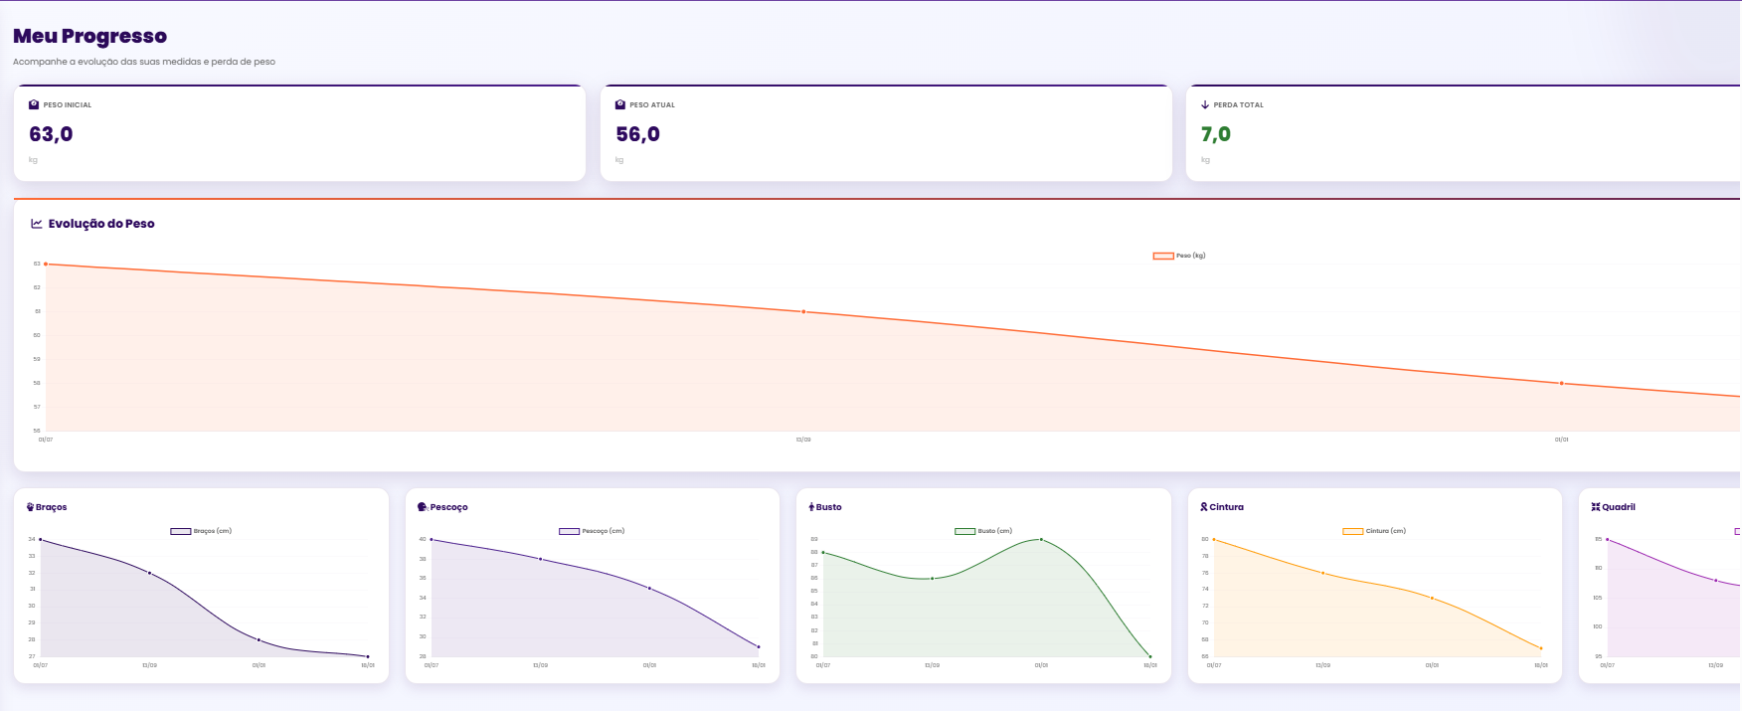Click the Quadril icon
Viewport: 1742px width, 711px height.
1596,507
